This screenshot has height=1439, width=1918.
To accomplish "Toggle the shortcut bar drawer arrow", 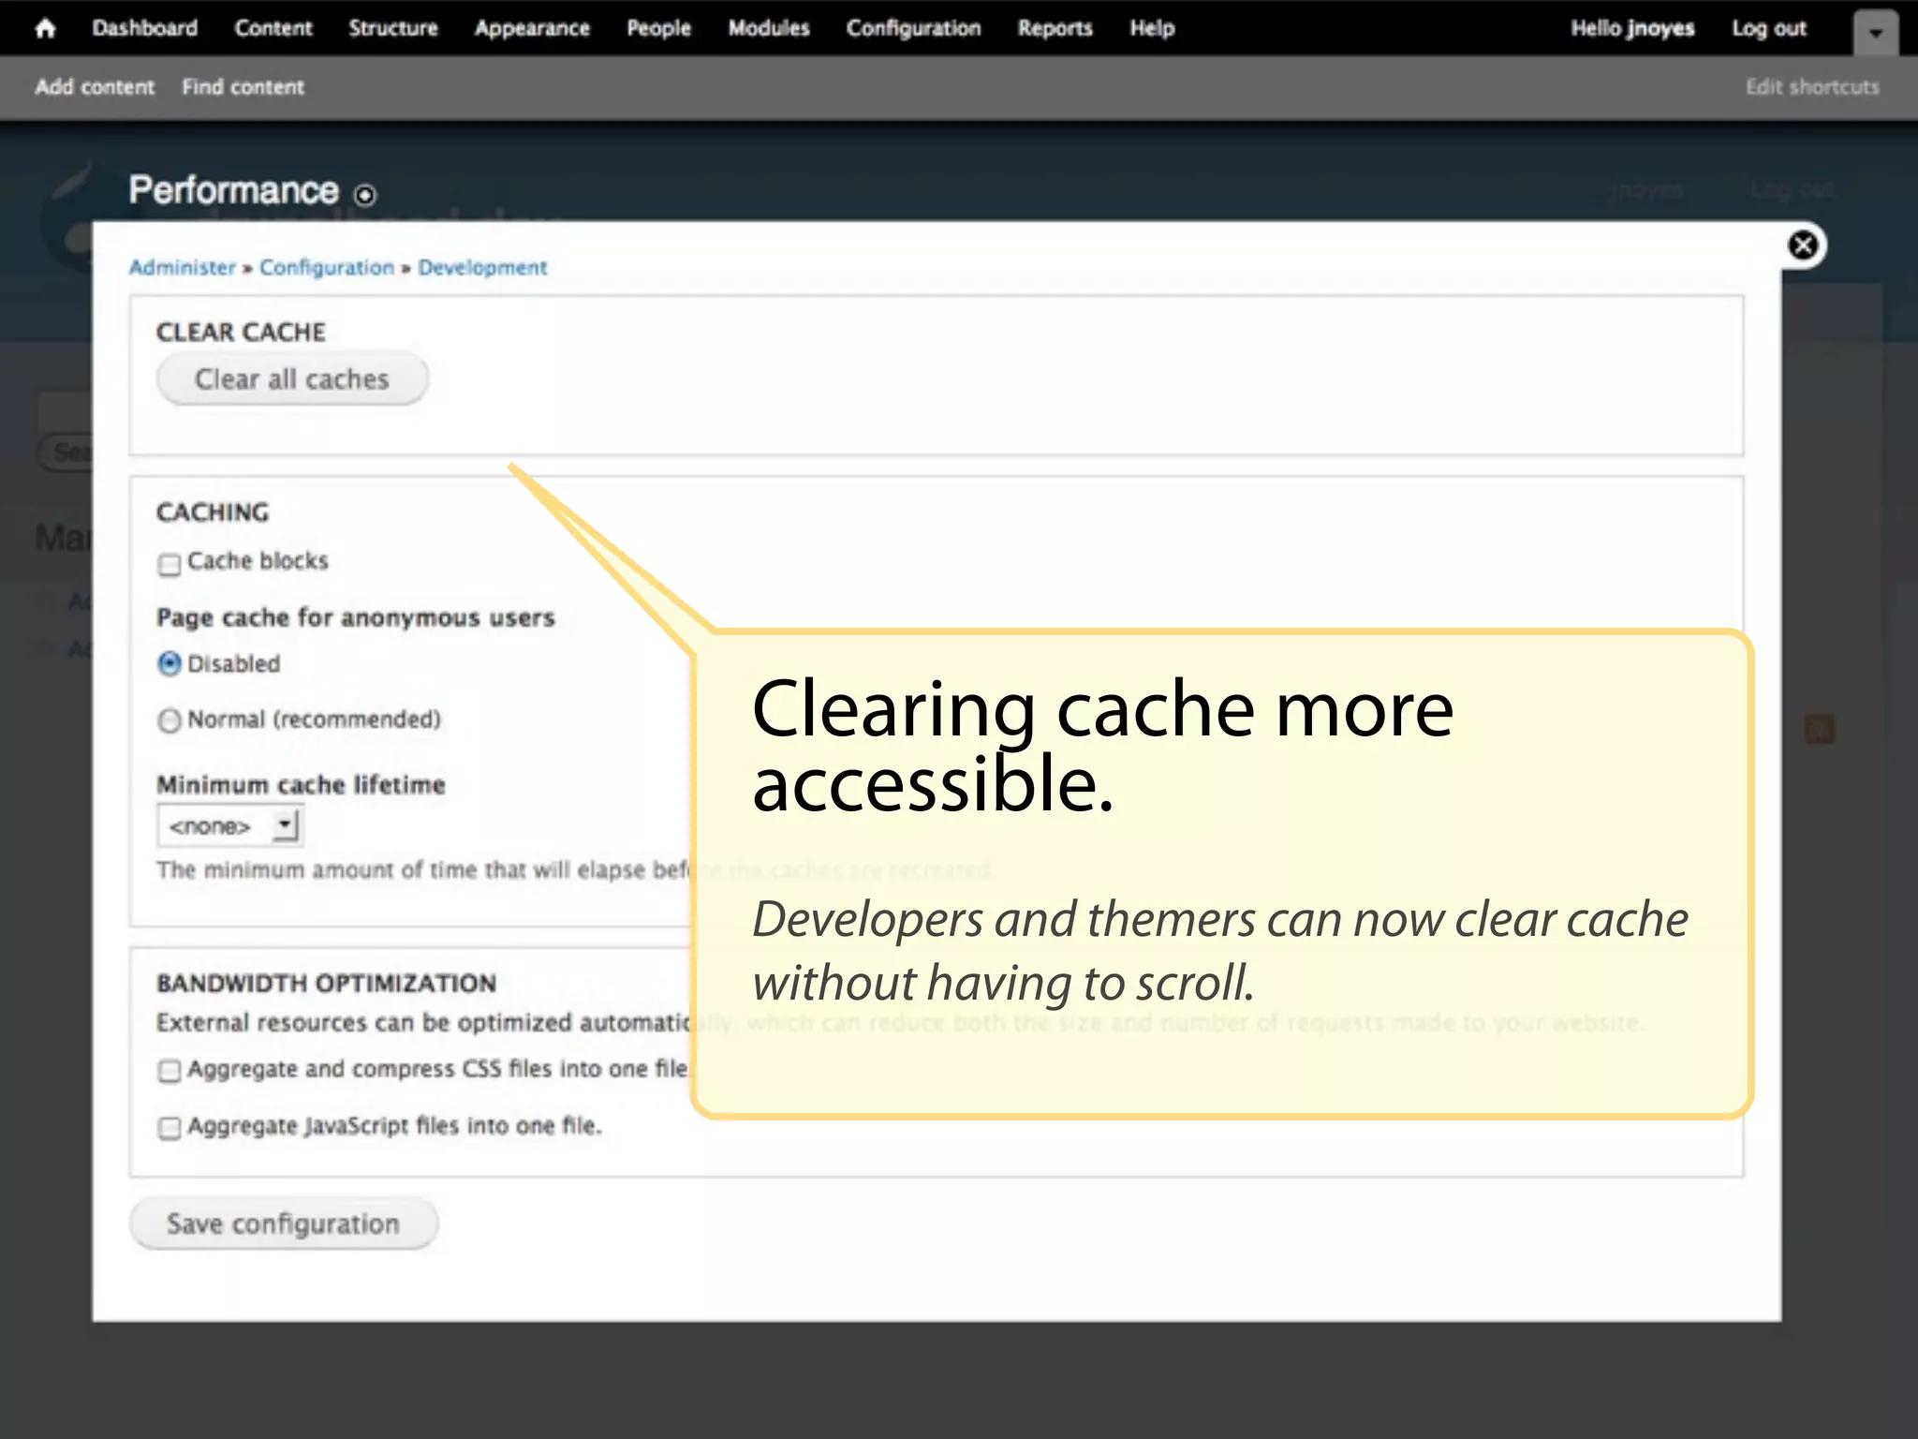I will [x=1875, y=34].
